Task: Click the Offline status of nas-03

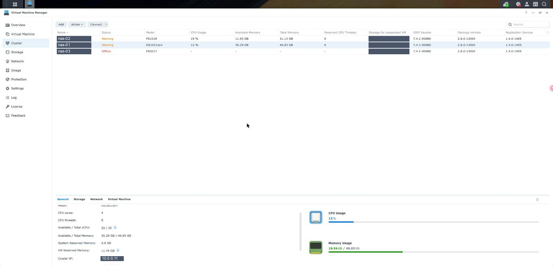Action: (106, 51)
